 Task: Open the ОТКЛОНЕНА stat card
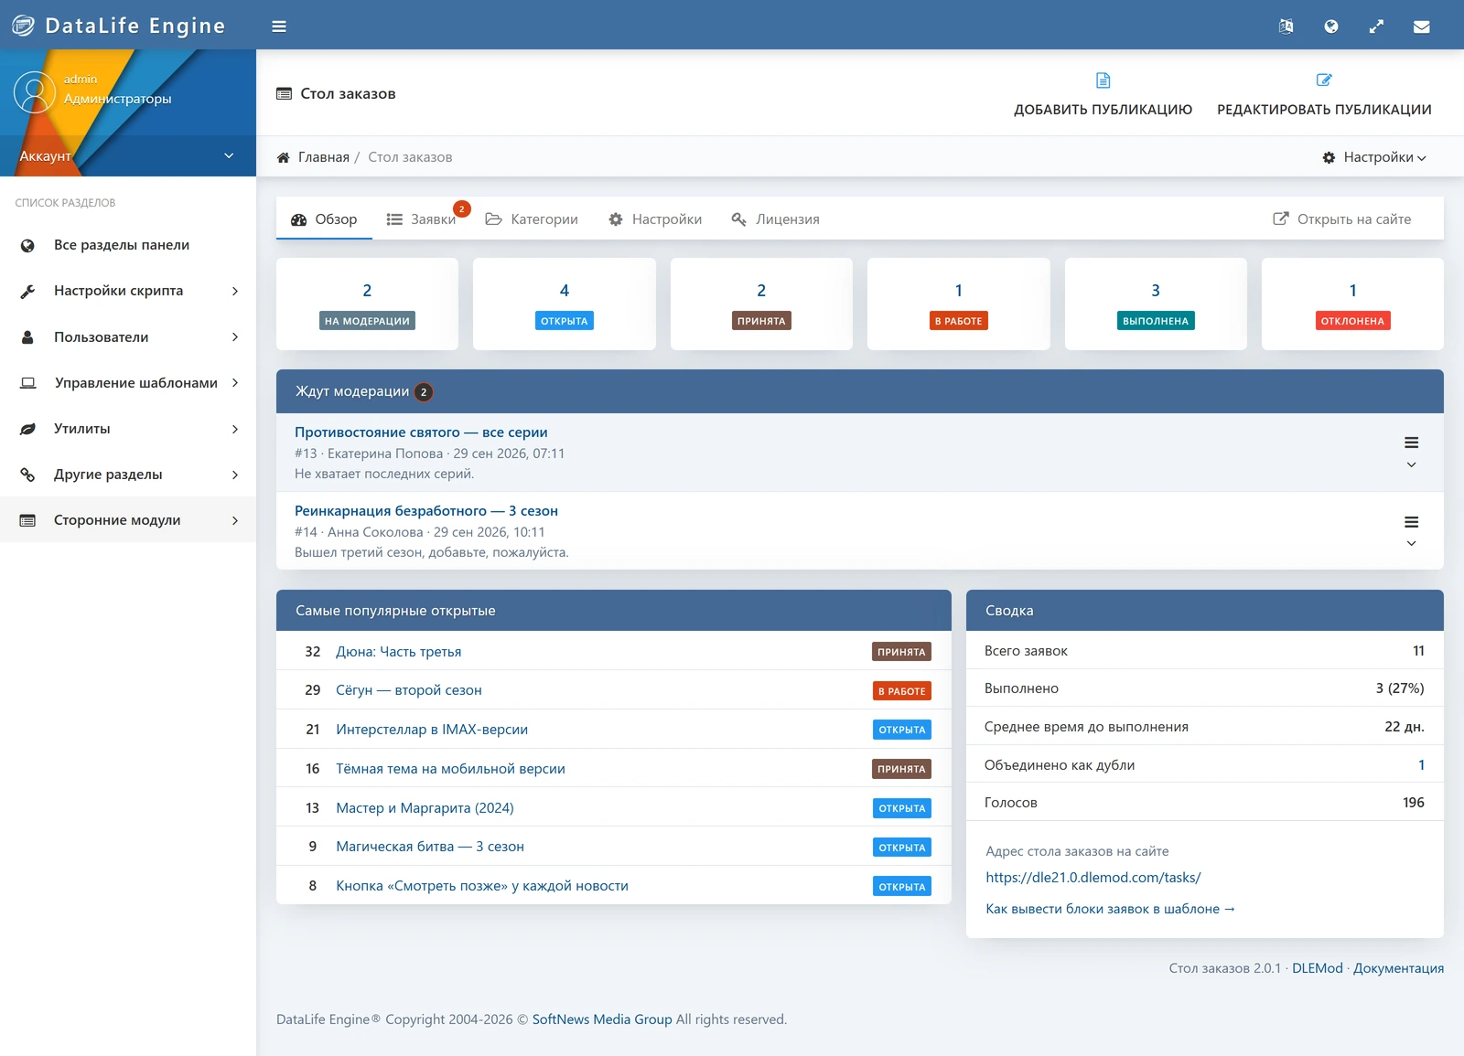pos(1352,304)
